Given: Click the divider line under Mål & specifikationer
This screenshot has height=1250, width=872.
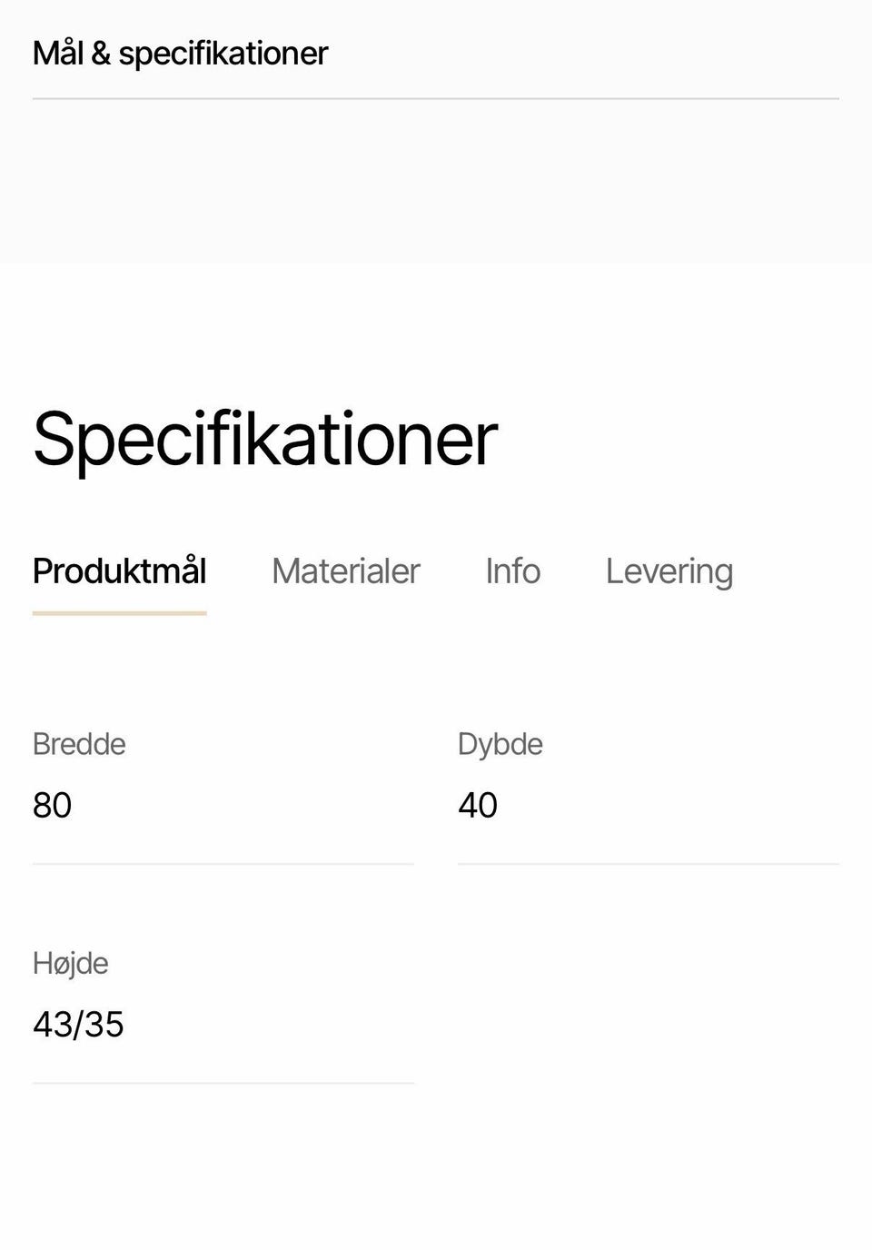Looking at the screenshot, I should [436, 98].
